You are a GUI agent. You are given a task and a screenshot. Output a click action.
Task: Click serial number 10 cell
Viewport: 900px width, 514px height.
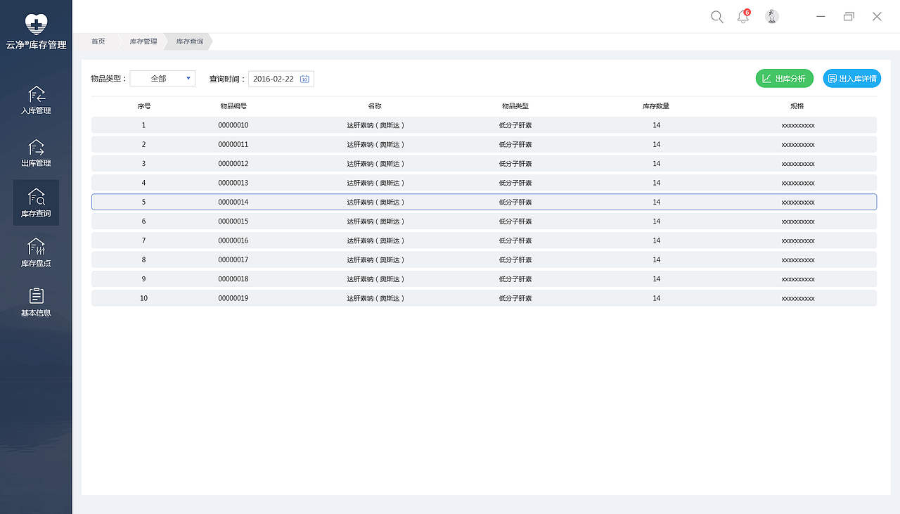pos(144,298)
